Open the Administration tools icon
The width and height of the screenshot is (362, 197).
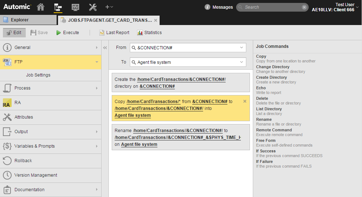pyautogui.click(x=92, y=7)
